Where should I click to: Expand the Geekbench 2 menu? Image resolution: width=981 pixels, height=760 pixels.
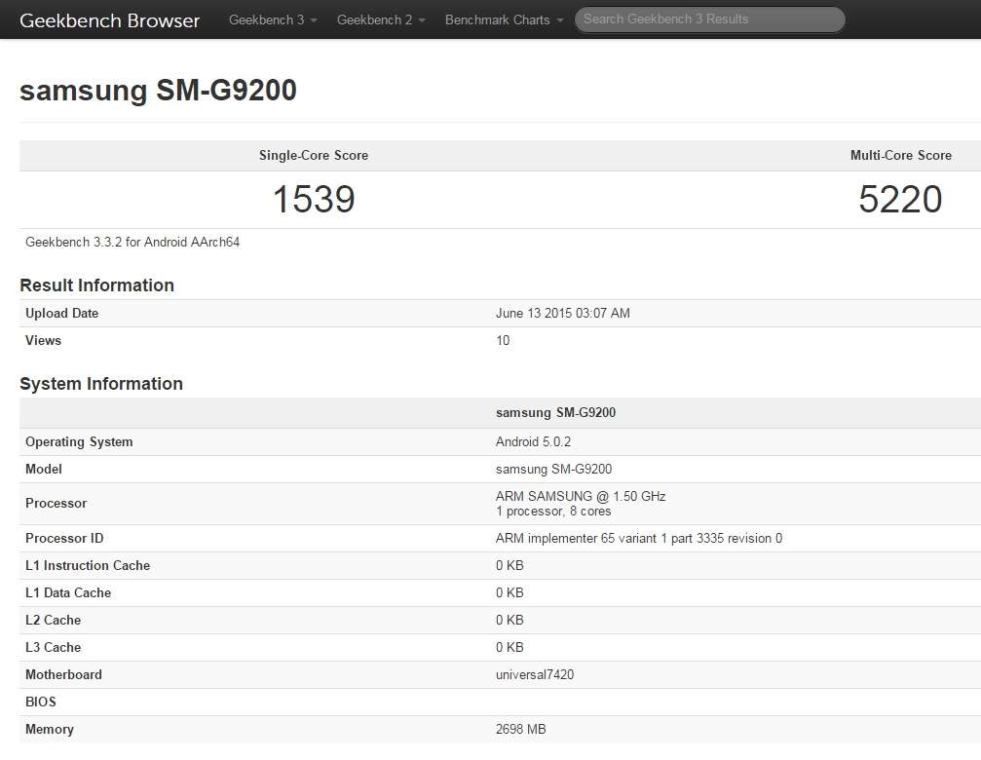point(381,20)
